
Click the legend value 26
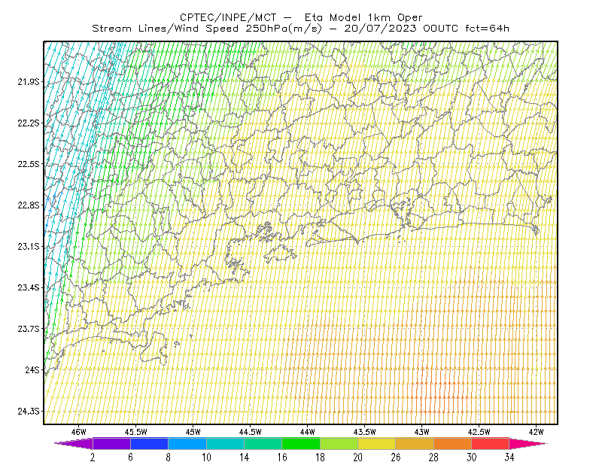(x=396, y=457)
